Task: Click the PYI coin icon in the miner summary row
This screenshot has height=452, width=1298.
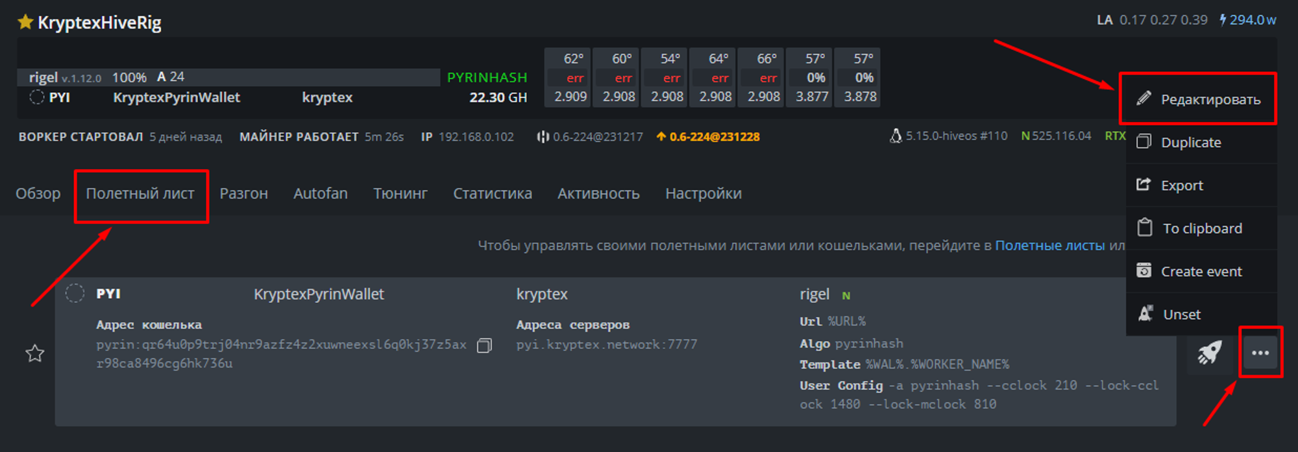Action: [37, 97]
